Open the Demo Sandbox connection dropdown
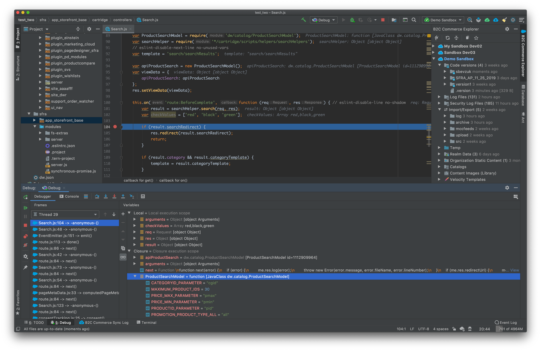Image resolution: width=541 pixels, height=351 pixels. [x=443, y=20]
